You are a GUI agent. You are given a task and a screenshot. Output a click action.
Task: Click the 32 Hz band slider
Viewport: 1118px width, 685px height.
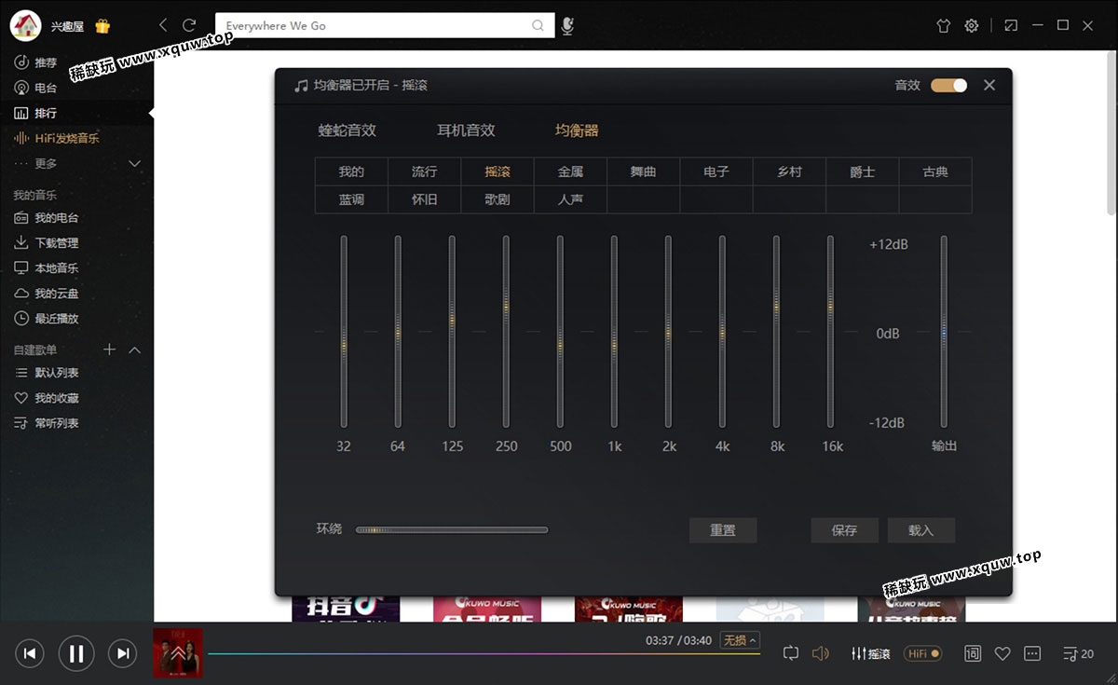(344, 331)
